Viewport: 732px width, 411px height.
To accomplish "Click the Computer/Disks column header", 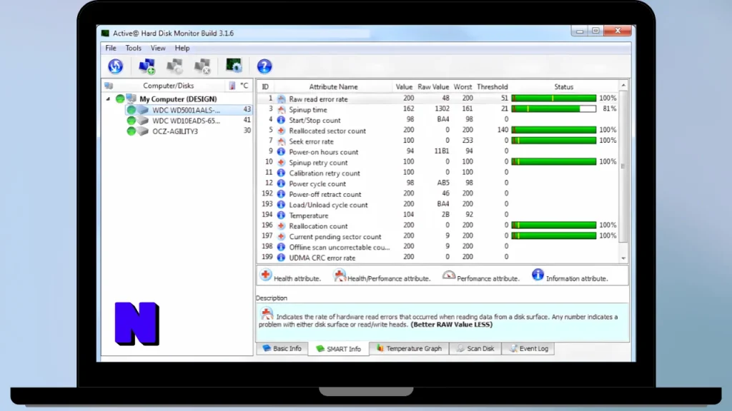I will (168, 86).
